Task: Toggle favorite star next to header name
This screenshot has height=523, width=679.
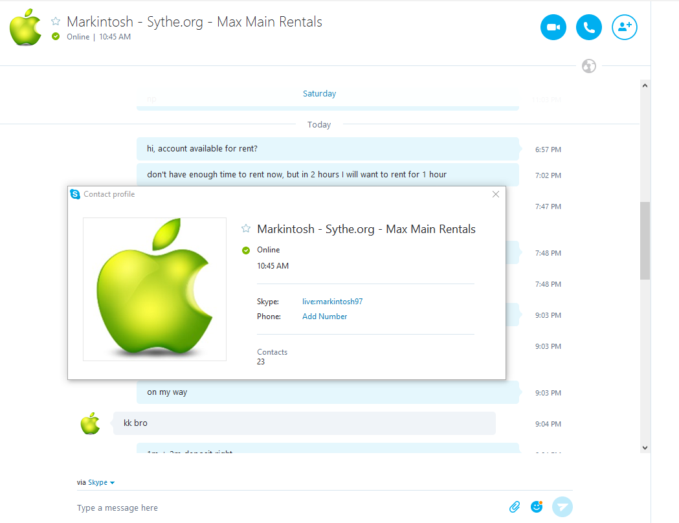Action: pyautogui.click(x=56, y=21)
